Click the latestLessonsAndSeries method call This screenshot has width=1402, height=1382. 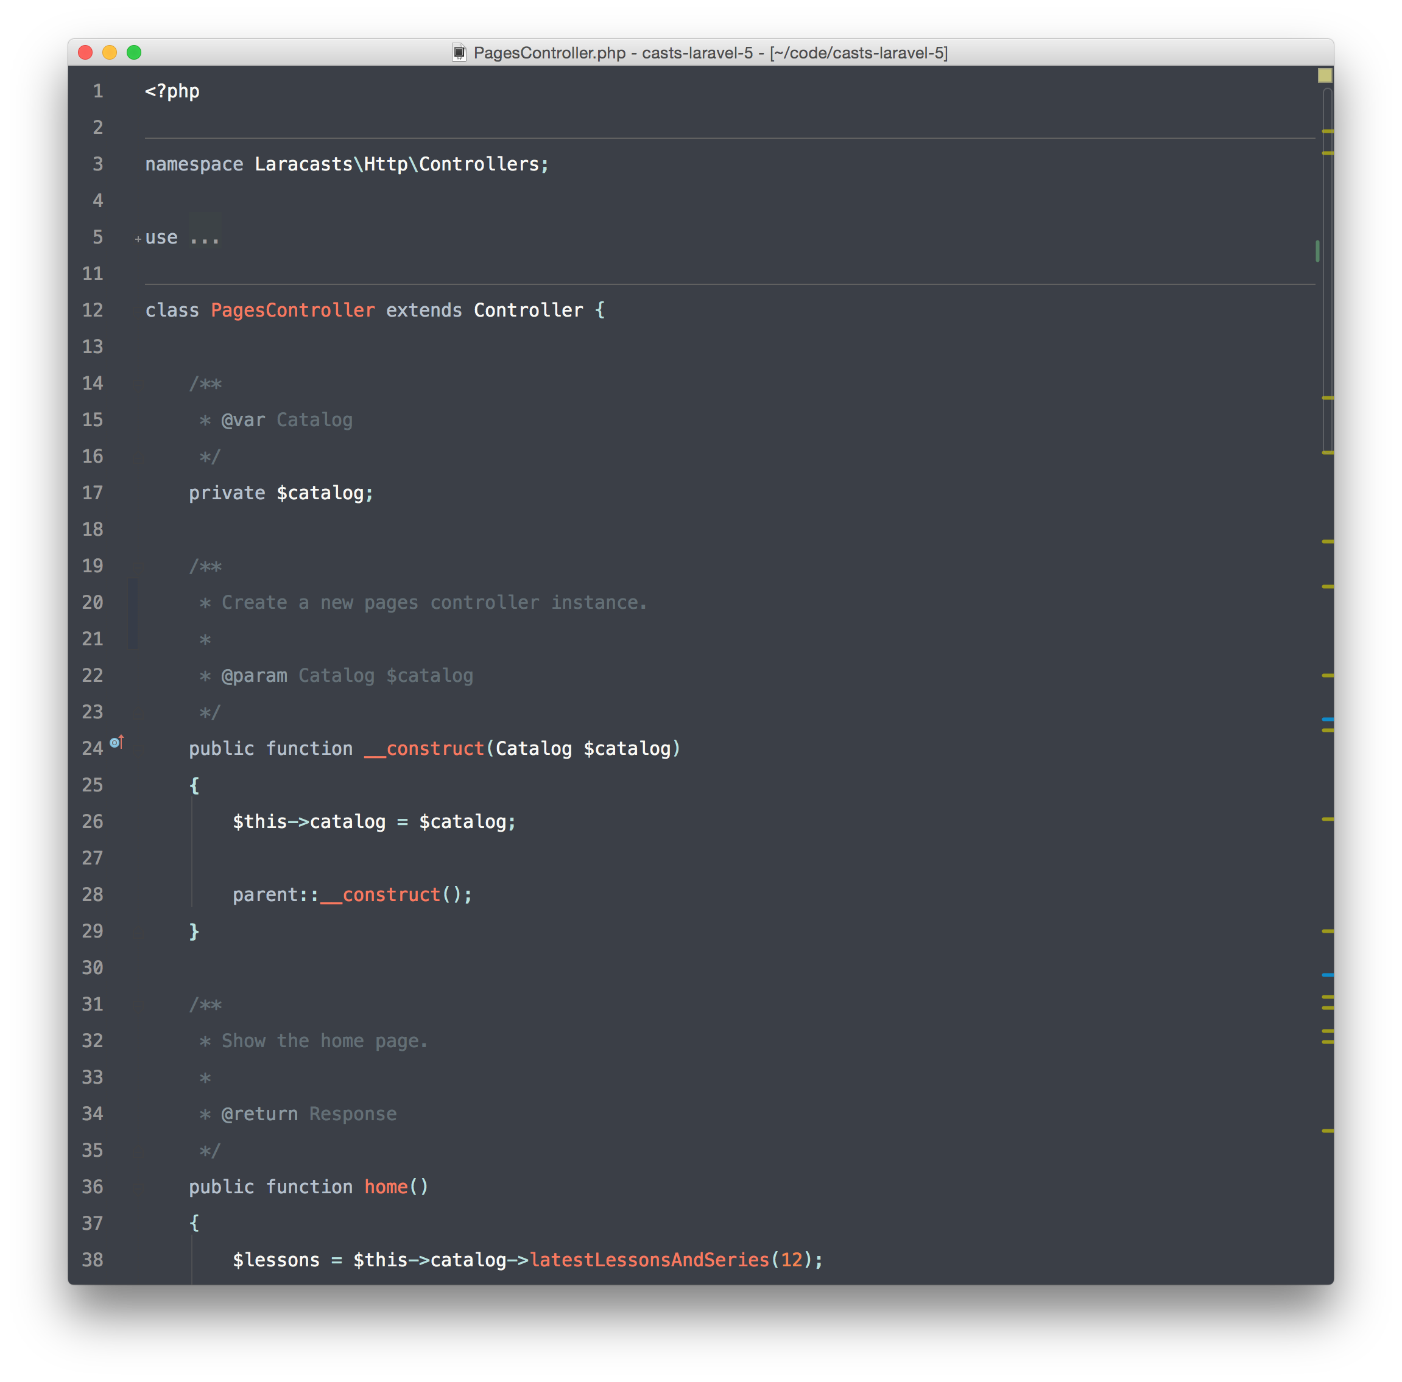(649, 1260)
